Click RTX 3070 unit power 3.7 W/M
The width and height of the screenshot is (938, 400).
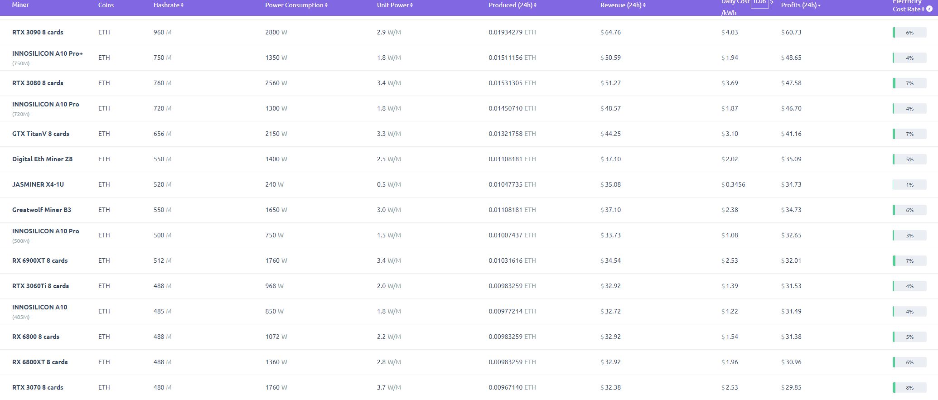click(389, 387)
